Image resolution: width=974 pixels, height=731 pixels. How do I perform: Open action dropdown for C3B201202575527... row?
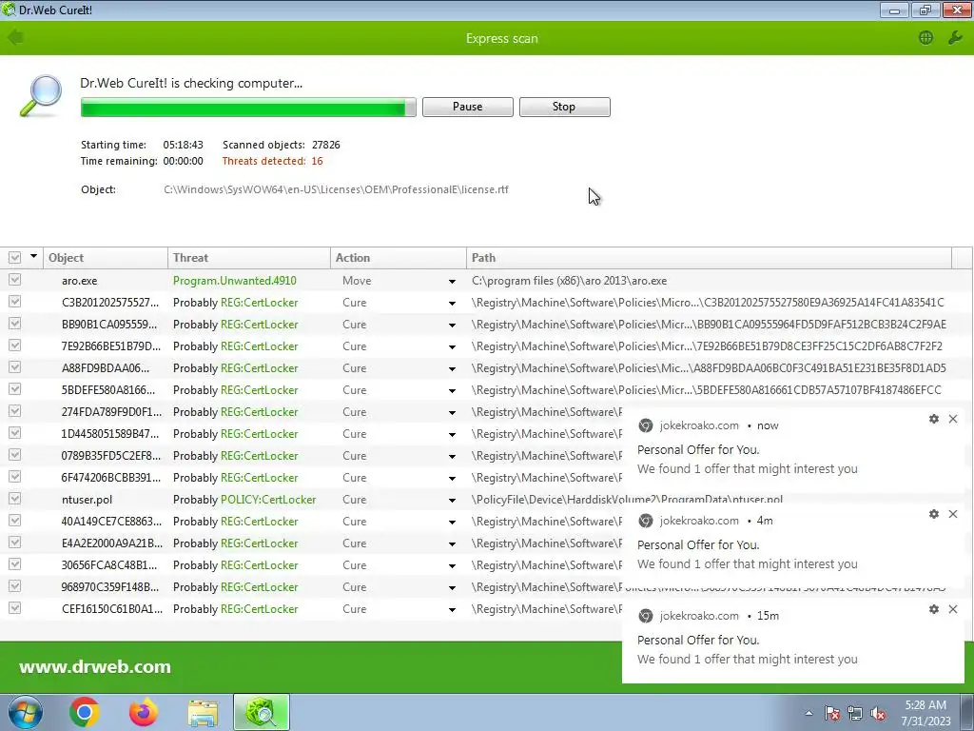[x=452, y=304]
